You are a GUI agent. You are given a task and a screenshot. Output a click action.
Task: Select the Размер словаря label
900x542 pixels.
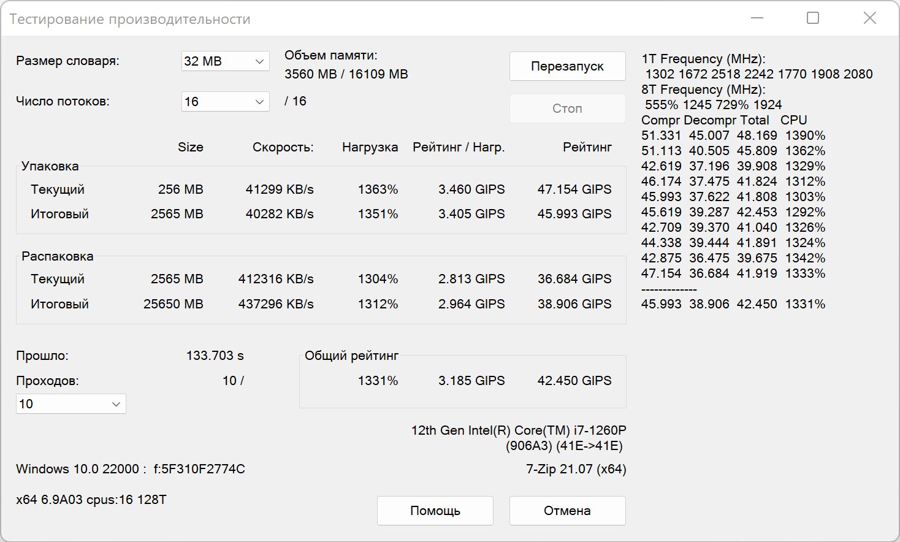tap(67, 61)
